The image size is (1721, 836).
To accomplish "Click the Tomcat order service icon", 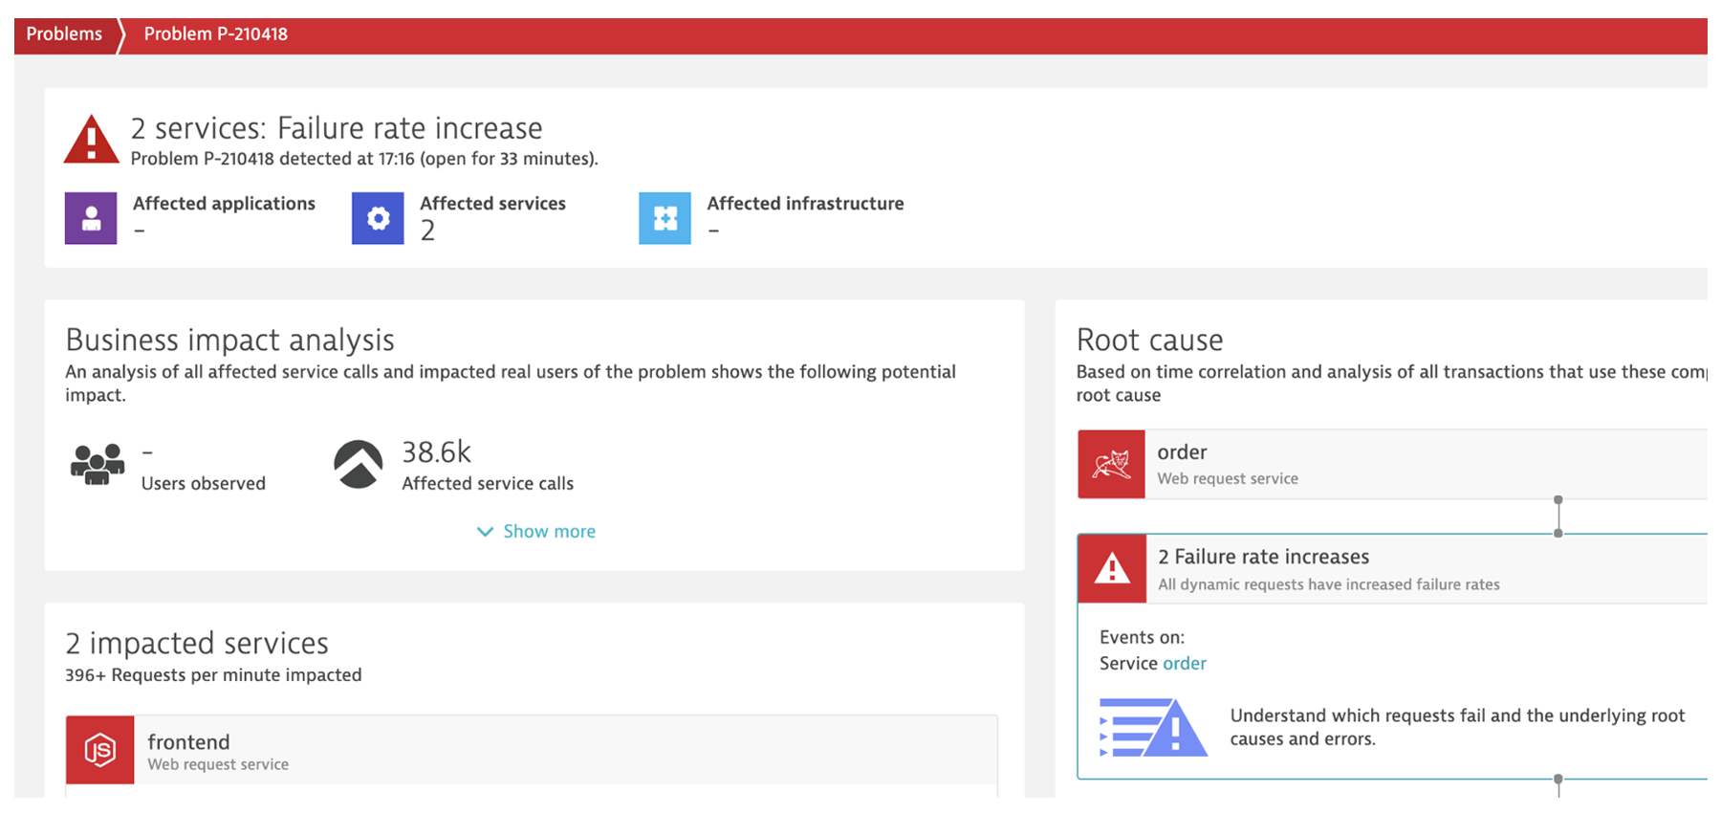I will (1111, 465).
